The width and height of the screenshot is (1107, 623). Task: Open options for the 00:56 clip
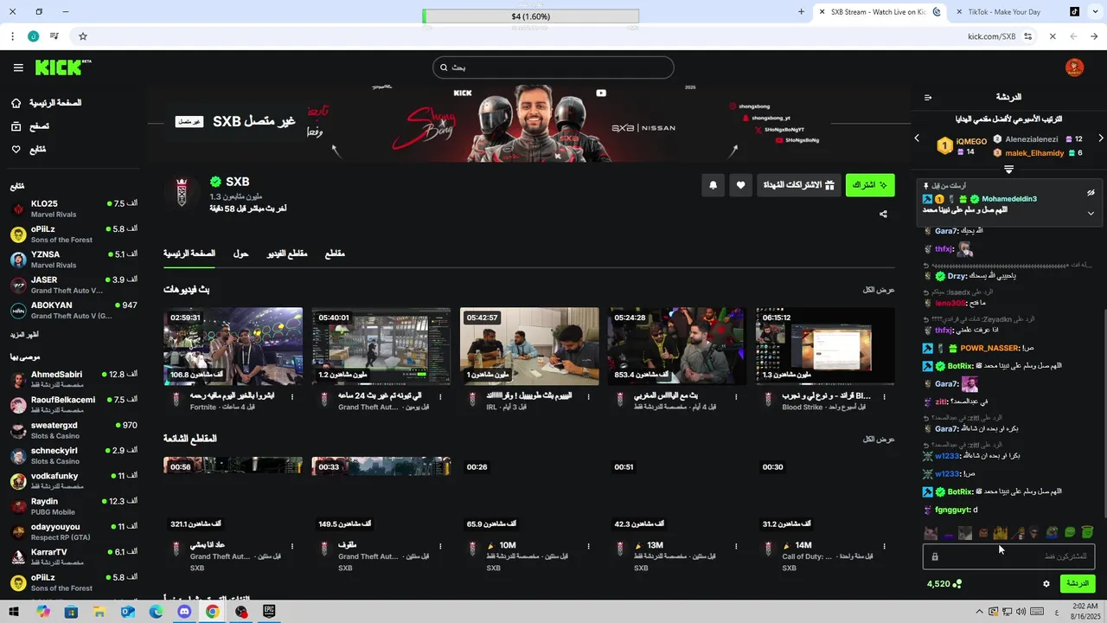point(292,547)
